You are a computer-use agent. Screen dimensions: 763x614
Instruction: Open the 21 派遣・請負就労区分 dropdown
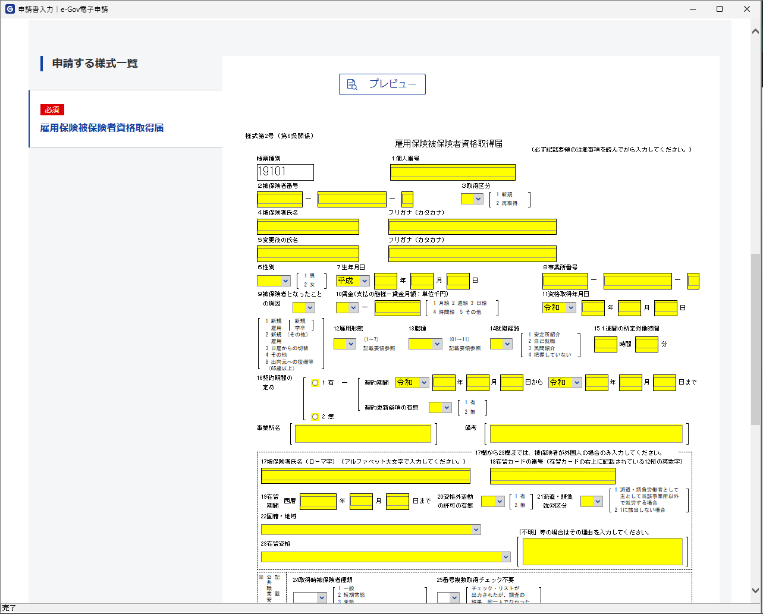[x=592, y=501]
